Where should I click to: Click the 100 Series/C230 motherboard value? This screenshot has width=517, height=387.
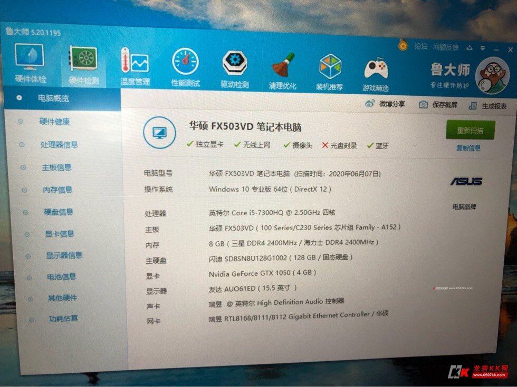click(x=305, y=227)
